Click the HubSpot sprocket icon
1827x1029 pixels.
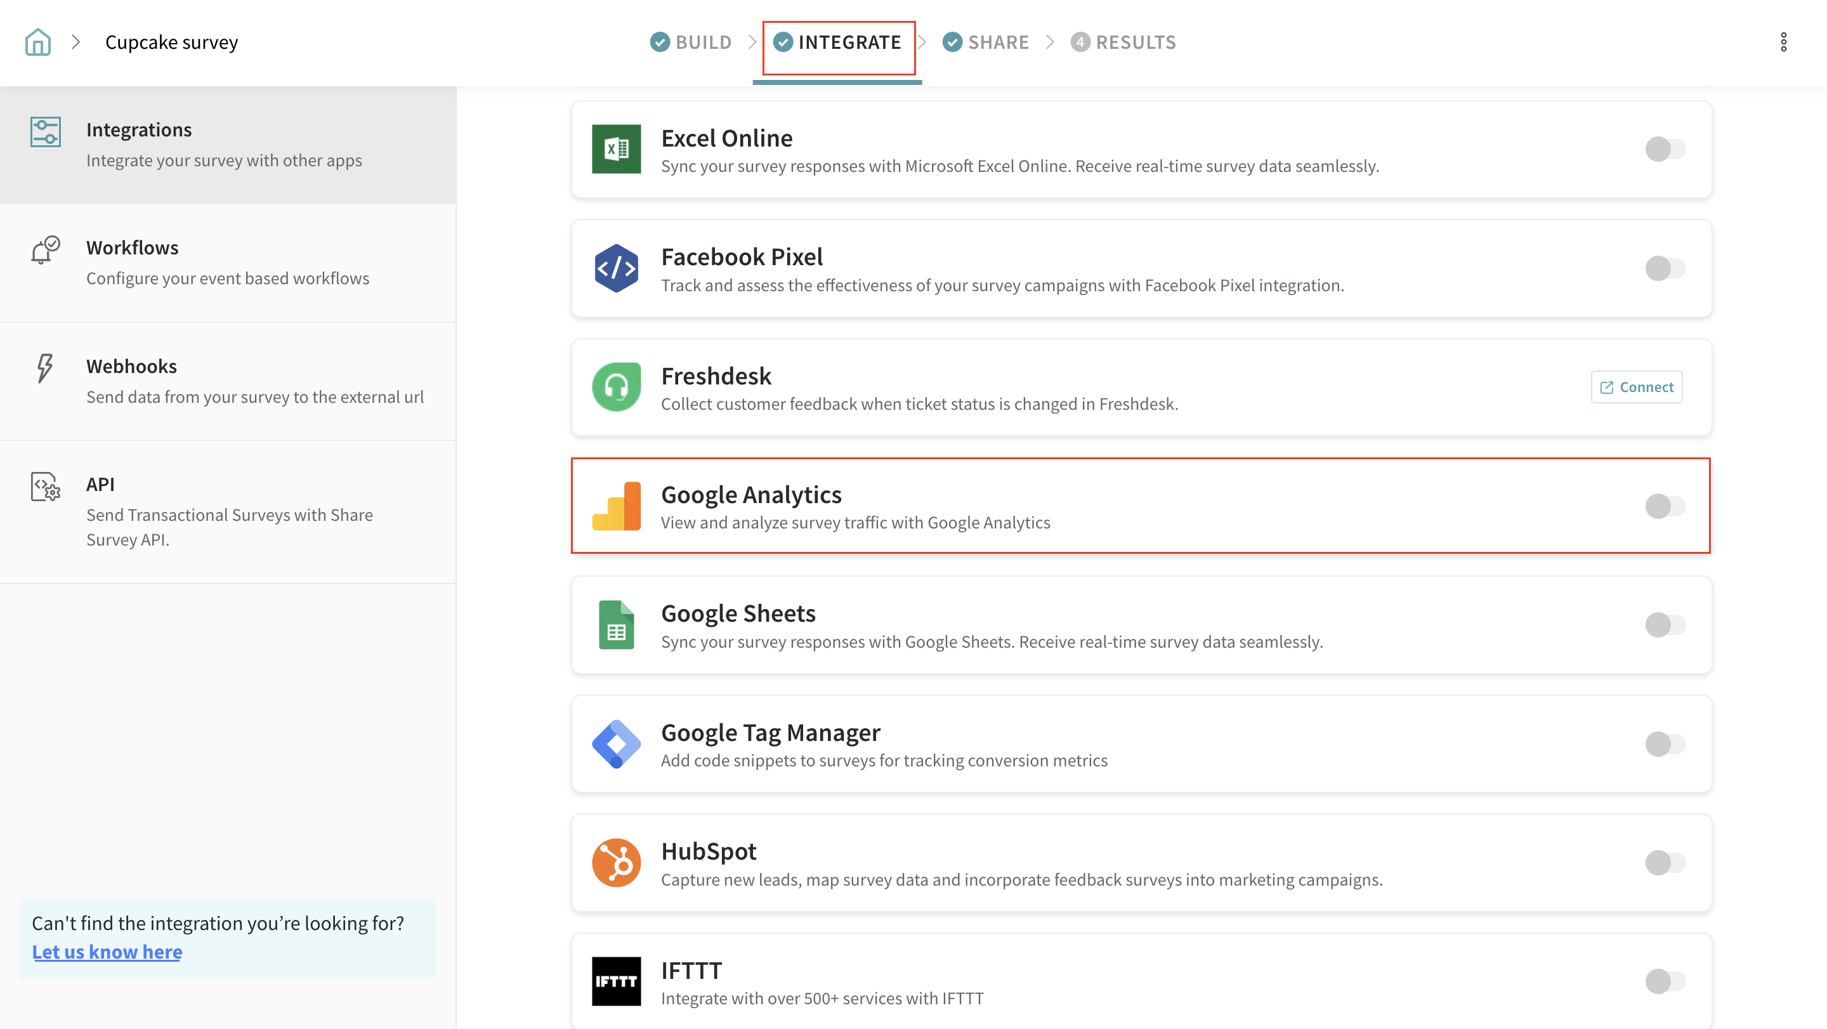coord(615,862)
